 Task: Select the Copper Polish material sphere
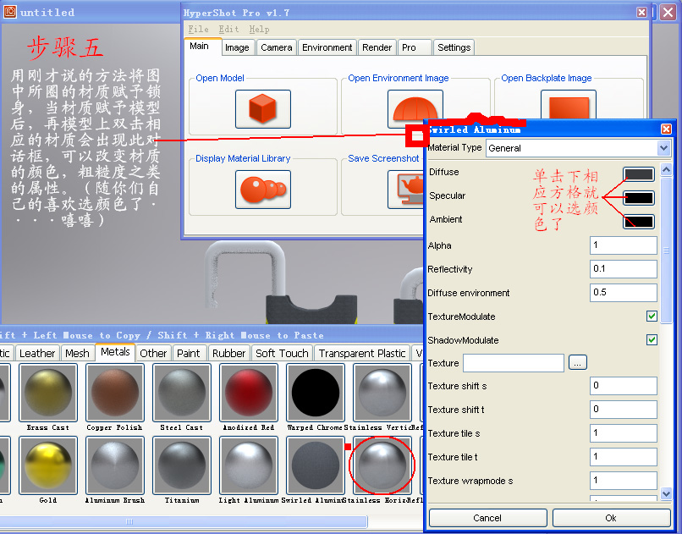(115, 394)
